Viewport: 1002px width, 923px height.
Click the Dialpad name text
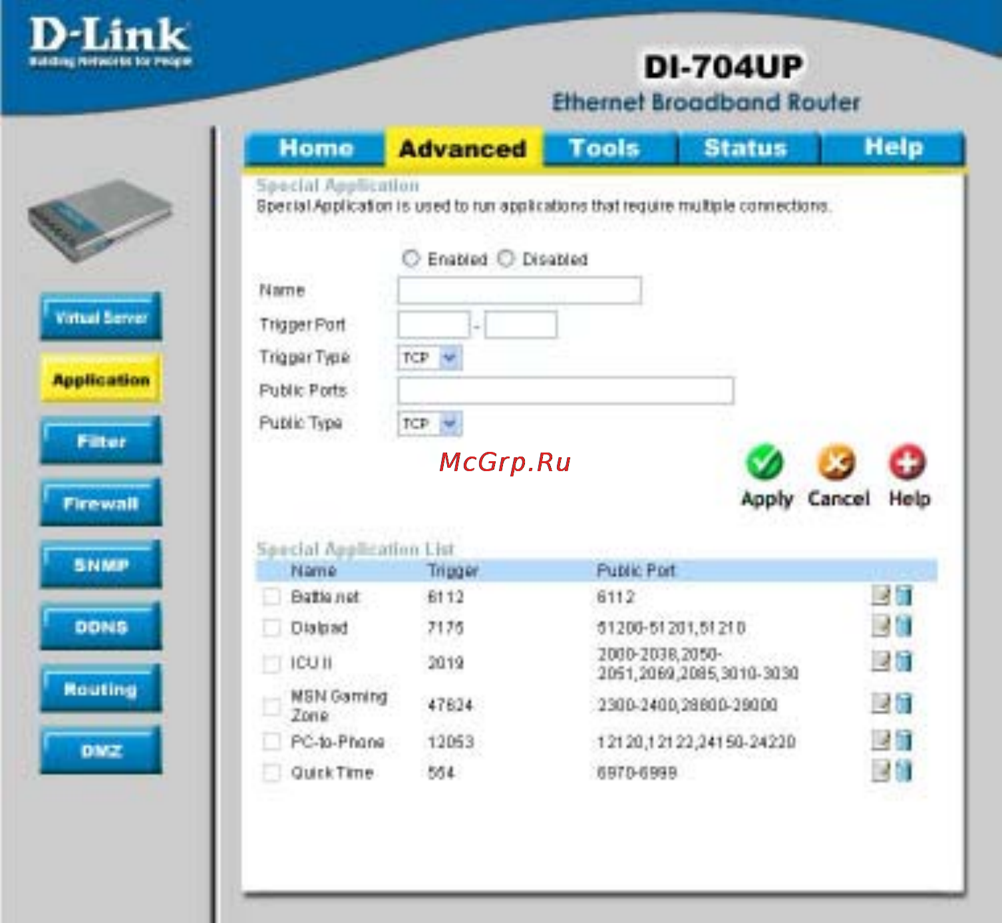pyautogui.click(x=319, y=628)
